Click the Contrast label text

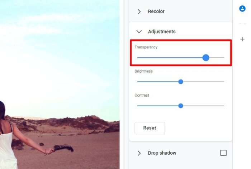click(x=142, y=95)
